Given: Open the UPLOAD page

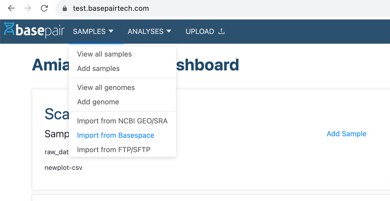Looking at the screenshot, I should [x=200, y=31].
